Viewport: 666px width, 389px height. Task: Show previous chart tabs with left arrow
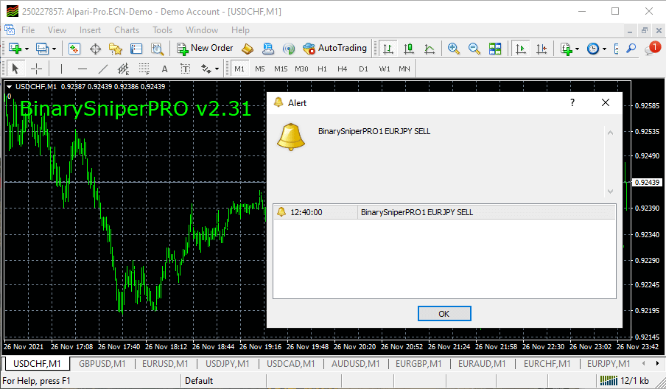pos(644,363)
